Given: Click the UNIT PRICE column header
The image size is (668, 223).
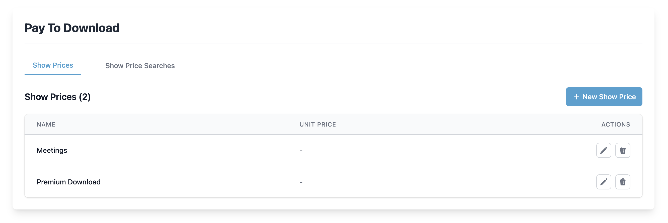Looking at the screenshot, I should click(318, 124).
